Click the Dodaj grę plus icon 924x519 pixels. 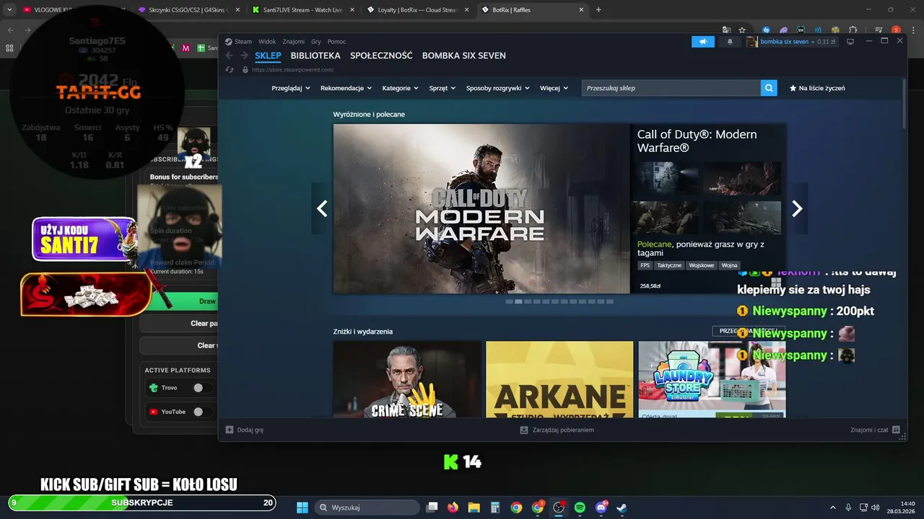pos(230,430)
